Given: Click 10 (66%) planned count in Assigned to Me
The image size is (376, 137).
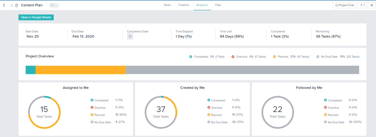Looking at the screenshot, I should [121, 115].
